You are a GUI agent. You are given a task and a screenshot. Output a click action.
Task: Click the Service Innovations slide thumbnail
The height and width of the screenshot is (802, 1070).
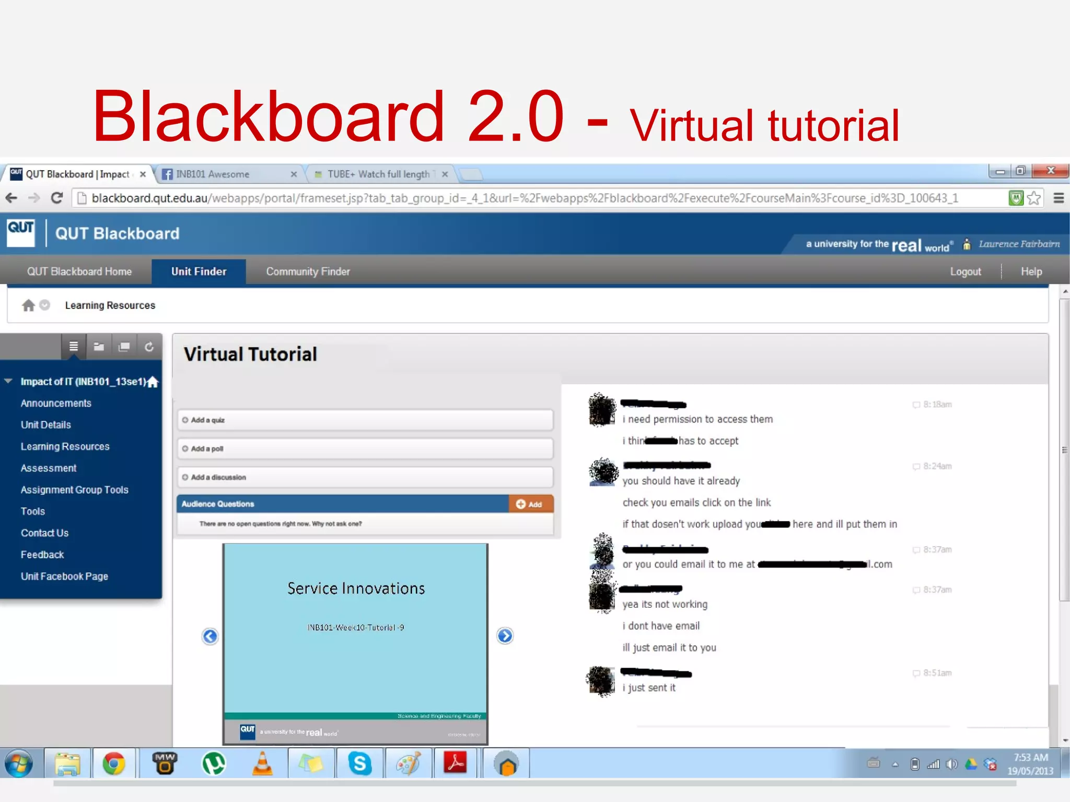click(355, 644)
